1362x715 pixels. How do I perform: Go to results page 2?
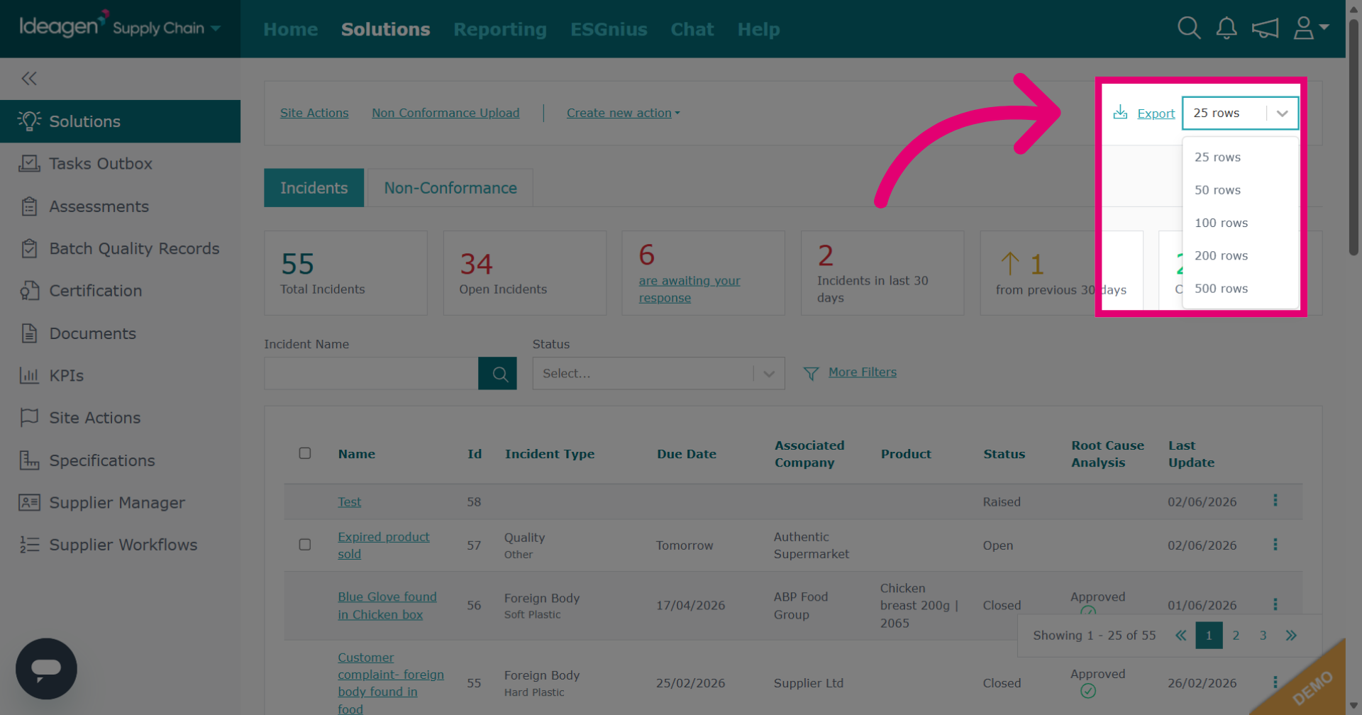(x=1236, y=636)
